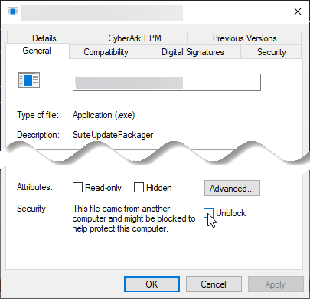
Task: Open the Advanced attributes dialog
Action: coord(232,189)
